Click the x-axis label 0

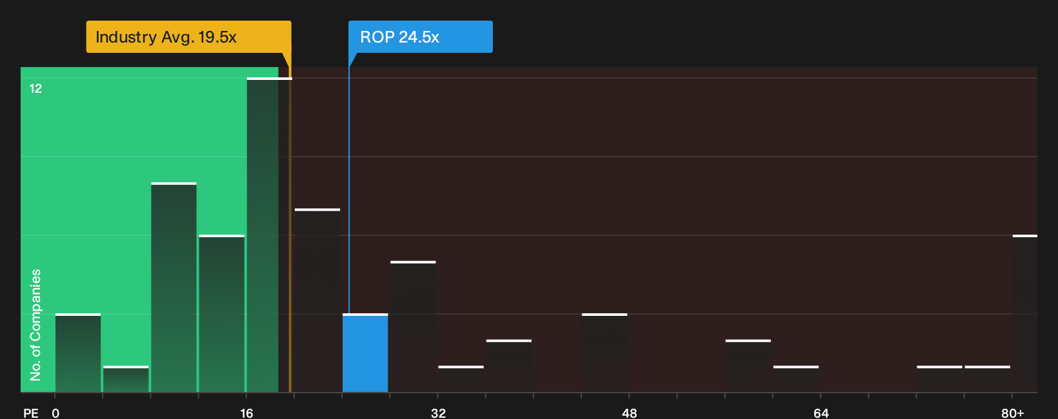(55, 413)
